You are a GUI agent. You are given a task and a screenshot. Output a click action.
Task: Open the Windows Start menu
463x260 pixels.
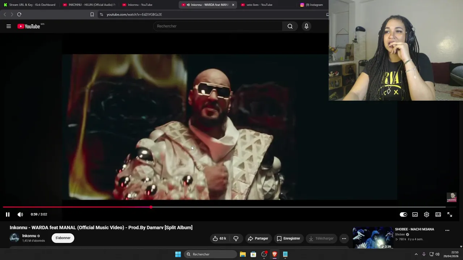(178, 254)
